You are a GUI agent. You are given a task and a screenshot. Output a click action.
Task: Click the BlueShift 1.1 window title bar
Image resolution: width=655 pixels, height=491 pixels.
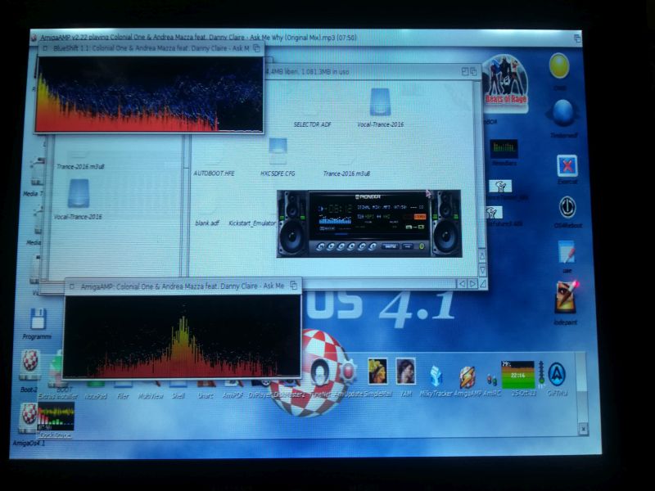point(151,48)
